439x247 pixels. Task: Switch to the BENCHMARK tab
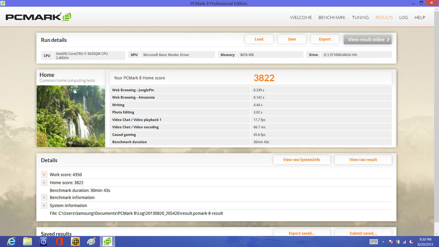(332, 17)
